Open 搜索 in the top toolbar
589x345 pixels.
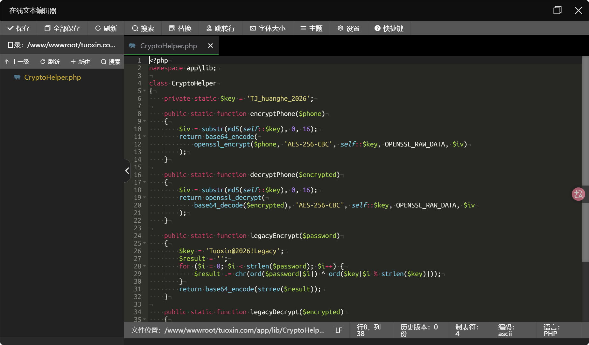click(143, 28)
